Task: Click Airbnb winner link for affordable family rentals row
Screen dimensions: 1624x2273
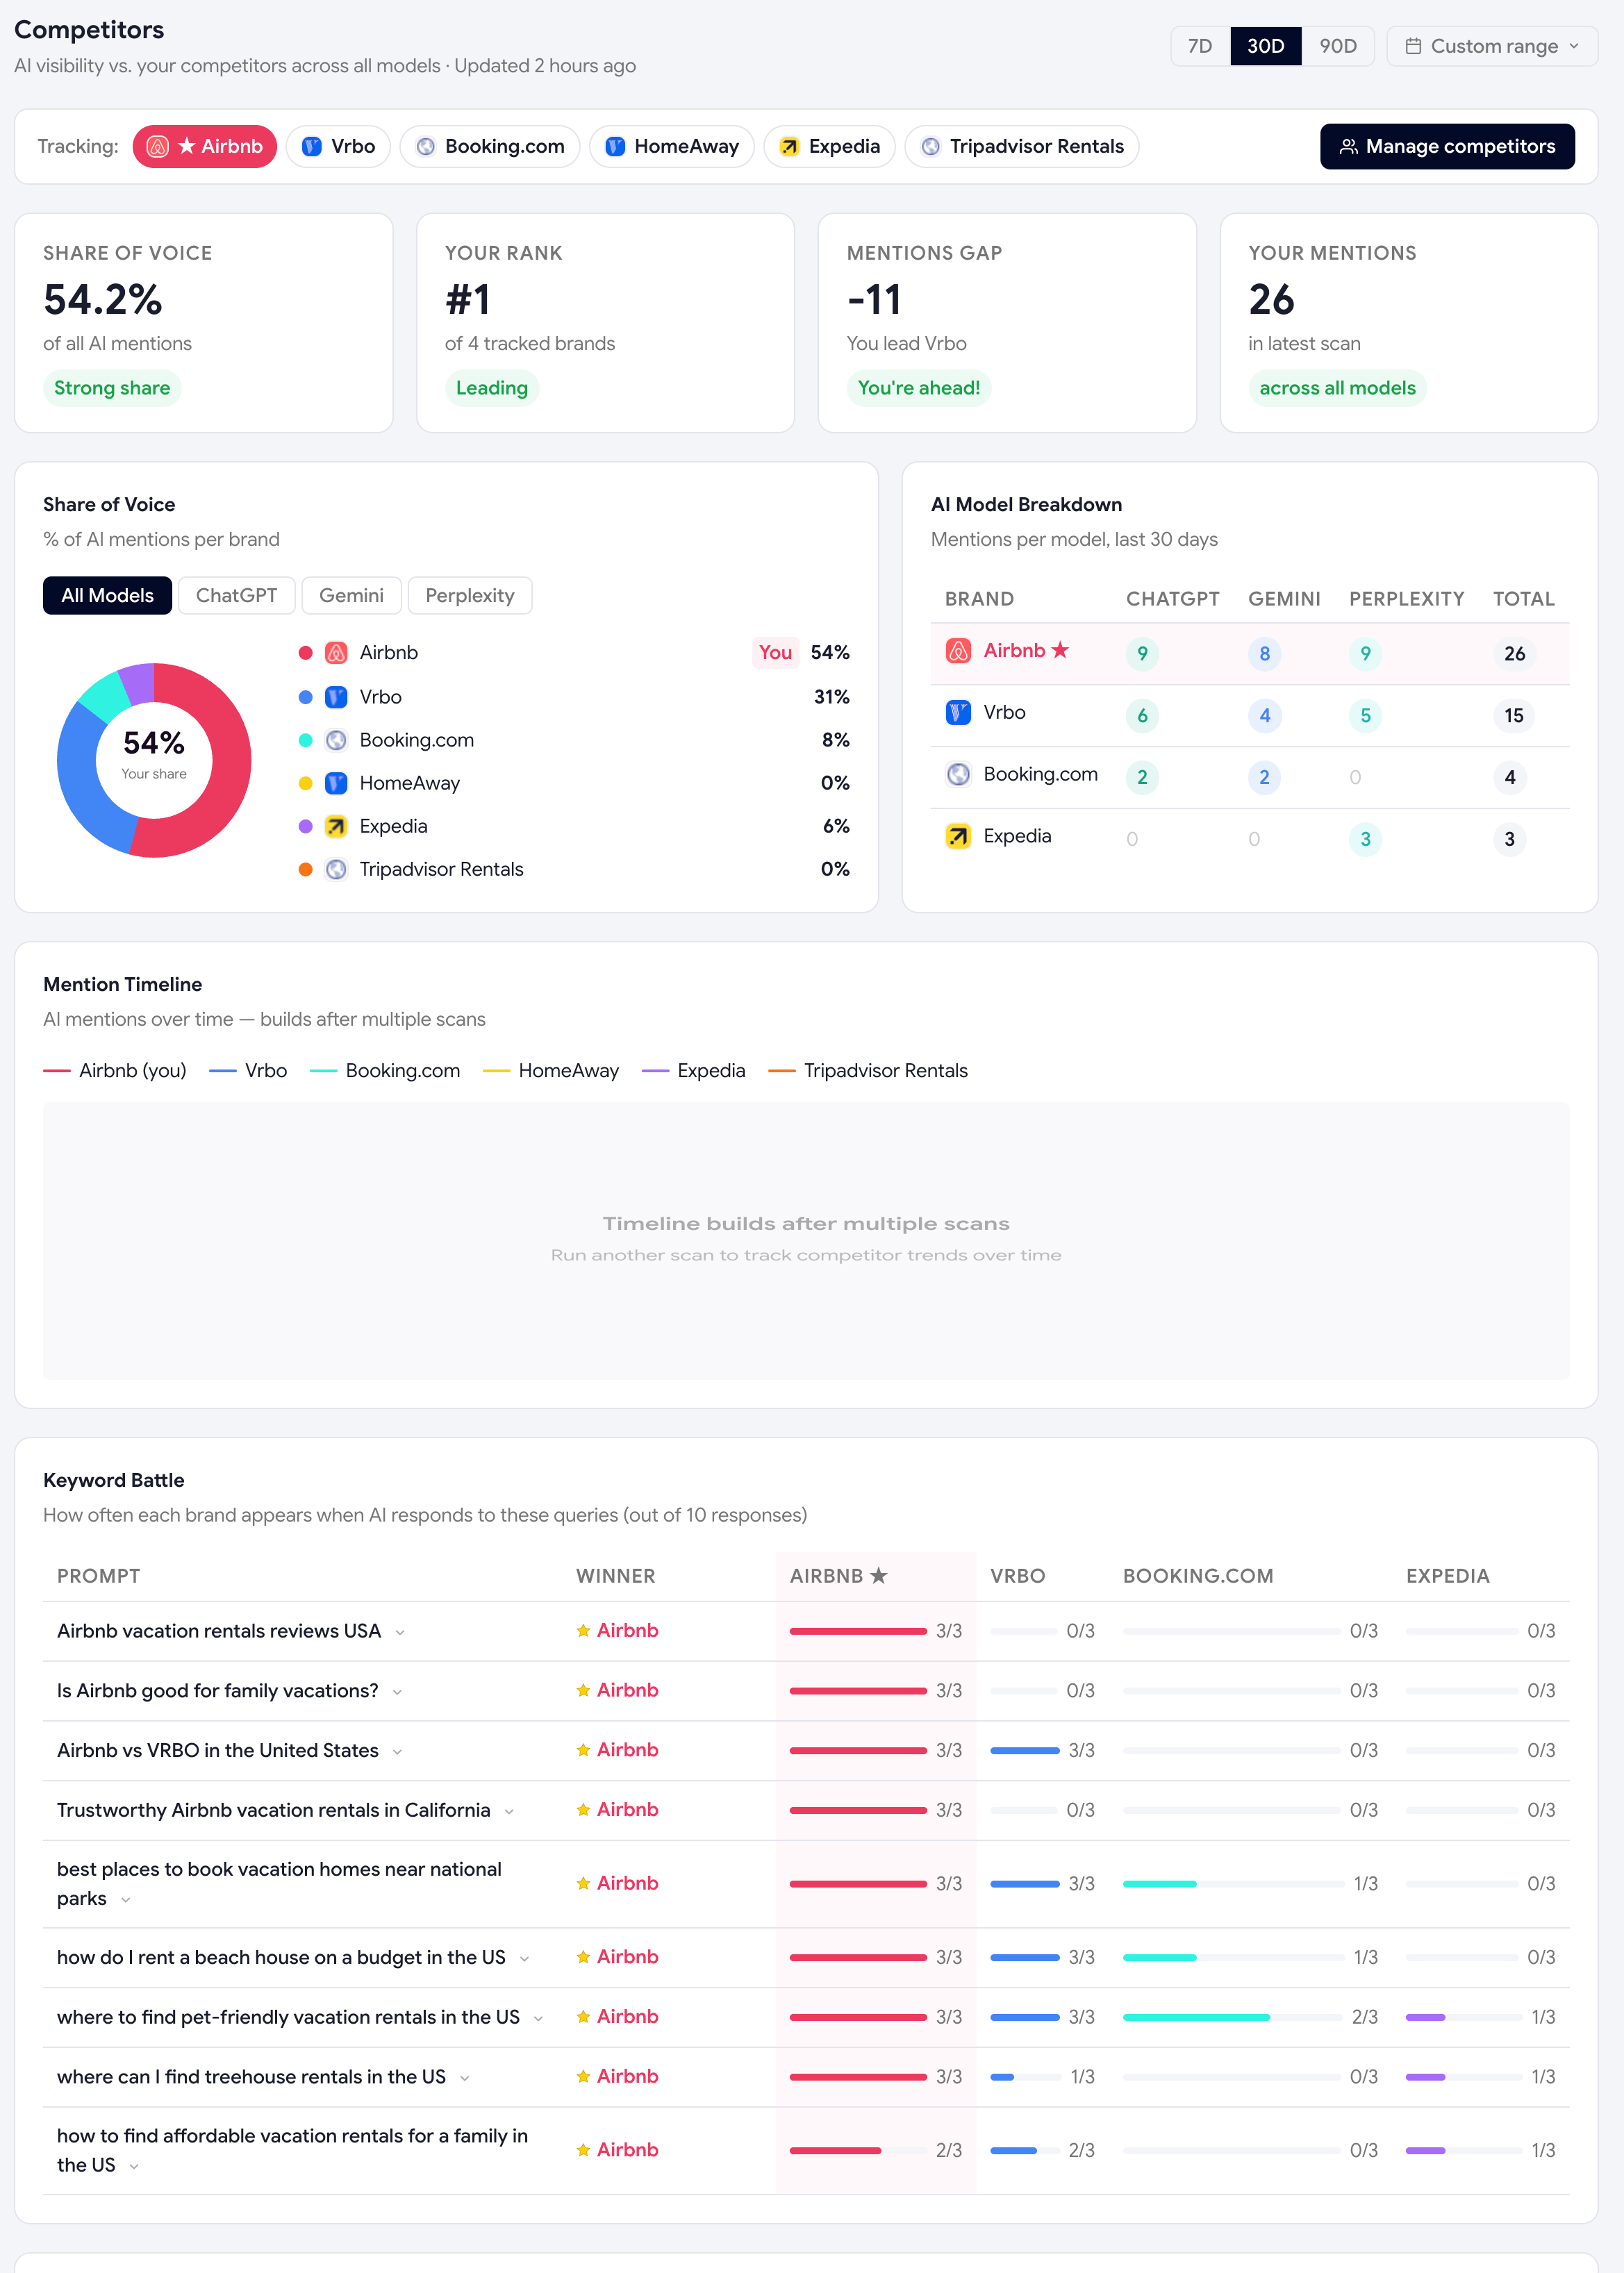Action: tap(627, 2150)
